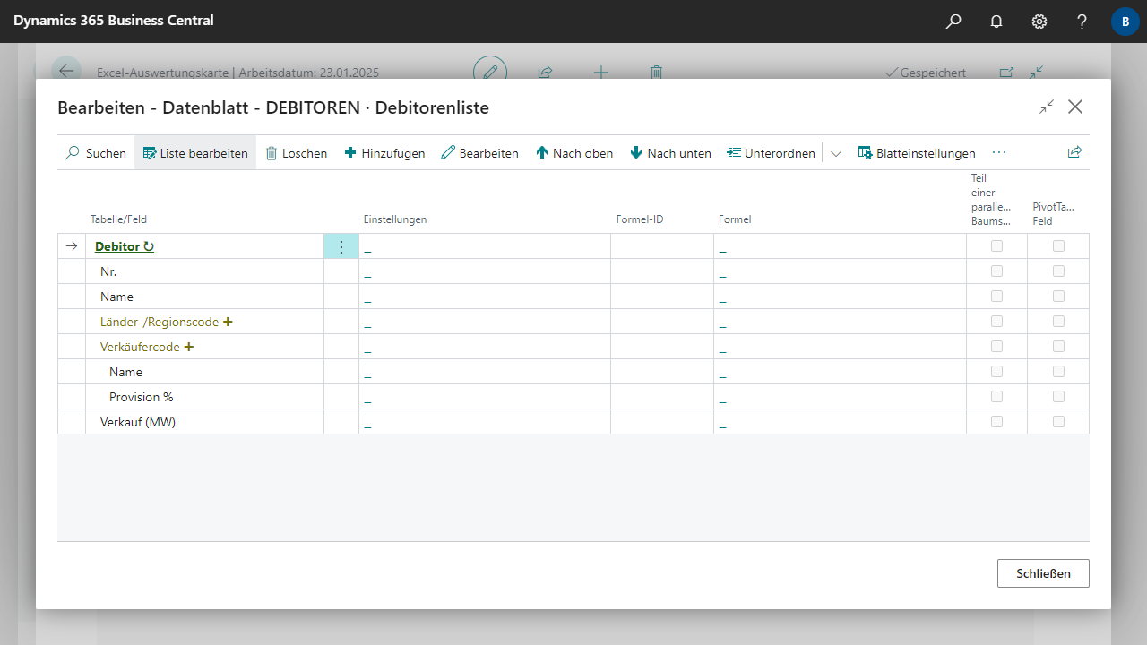Click the back arrow on background card
This screenshot has width=1147, height=645.
tap(66, 72)
